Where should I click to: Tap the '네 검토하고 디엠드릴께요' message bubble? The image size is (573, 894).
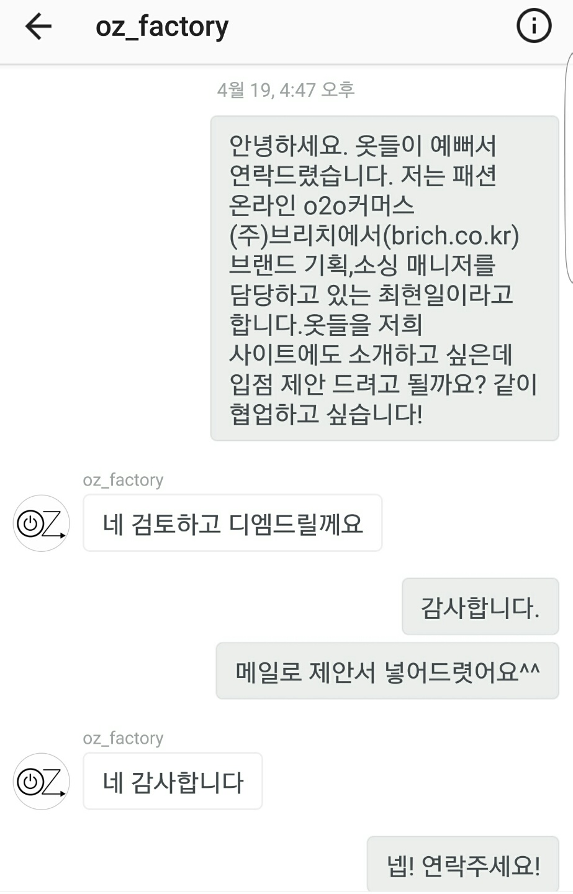[x=233, y=523]
